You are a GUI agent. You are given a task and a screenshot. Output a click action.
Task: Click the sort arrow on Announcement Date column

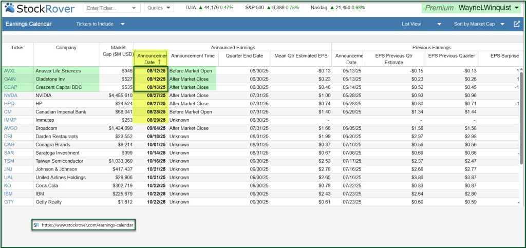click(159, 62)
